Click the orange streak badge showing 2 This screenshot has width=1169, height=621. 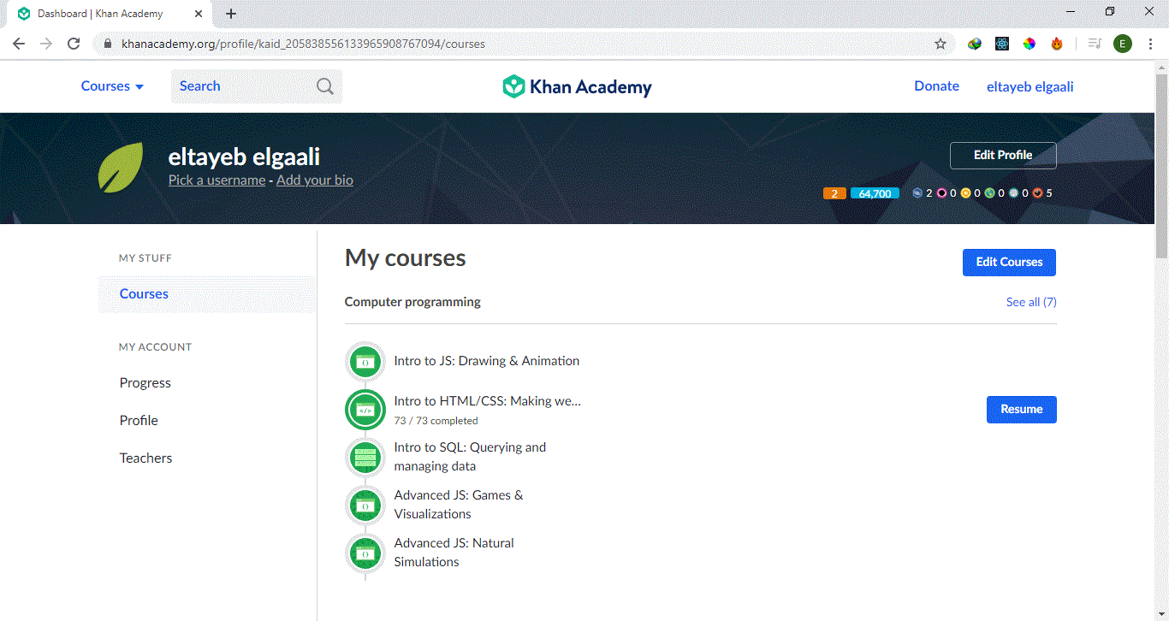coord(834,193)
